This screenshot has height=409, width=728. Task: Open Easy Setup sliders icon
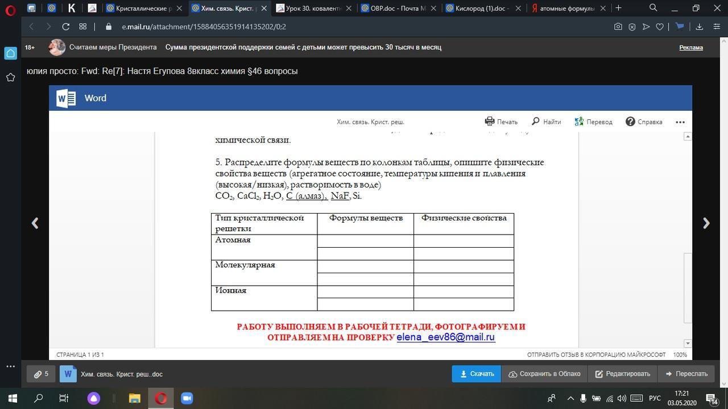point(717,27)
